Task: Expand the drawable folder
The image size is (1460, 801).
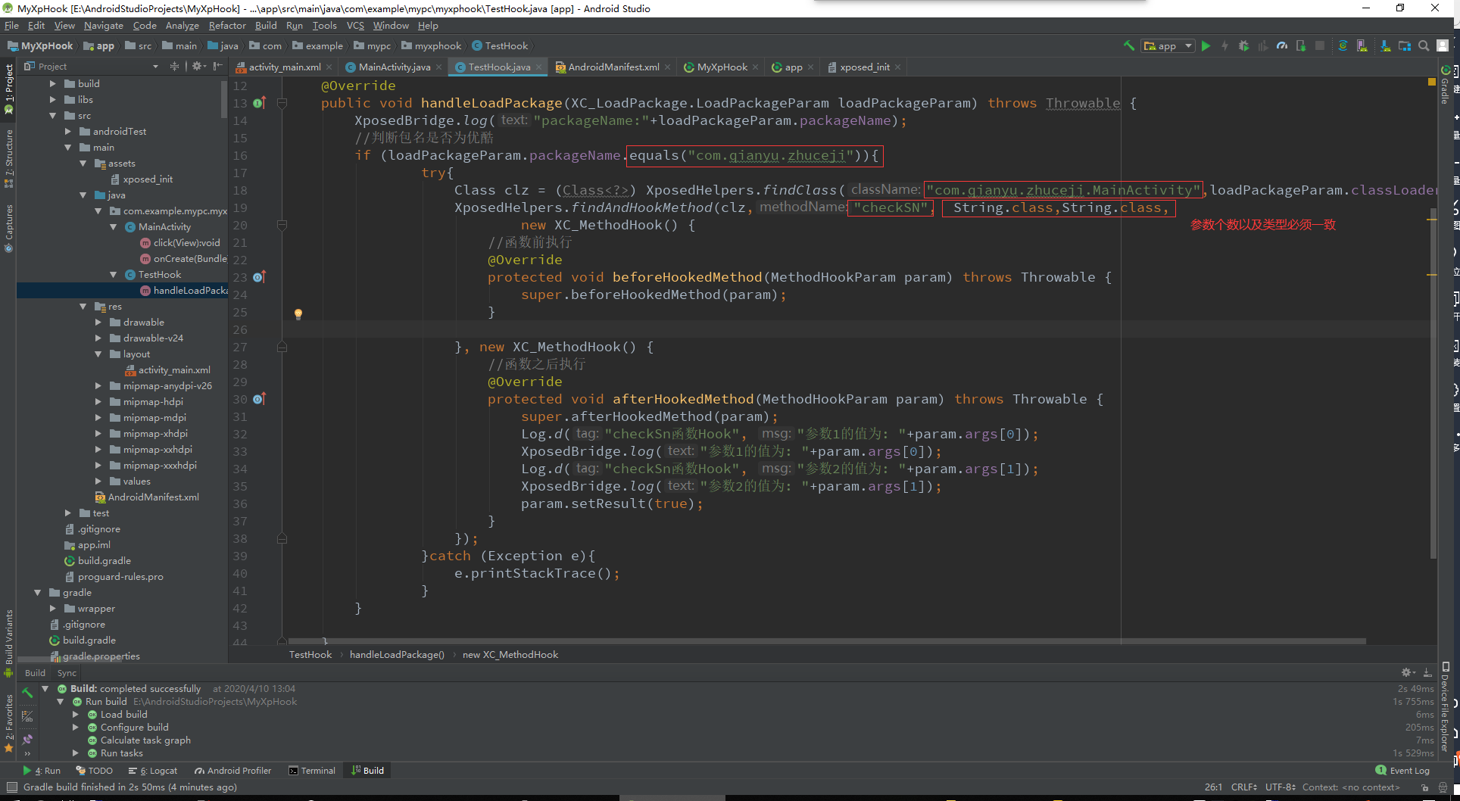Action: click(x=98, y=323)
